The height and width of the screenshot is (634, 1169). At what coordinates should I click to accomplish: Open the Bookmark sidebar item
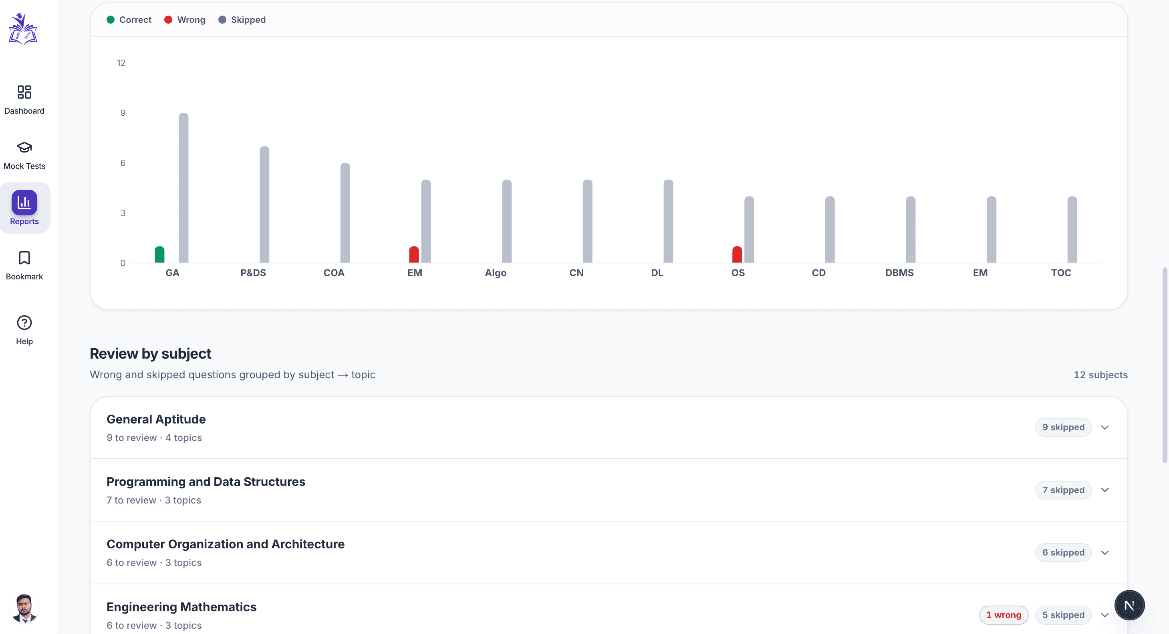tap(24, 265)
